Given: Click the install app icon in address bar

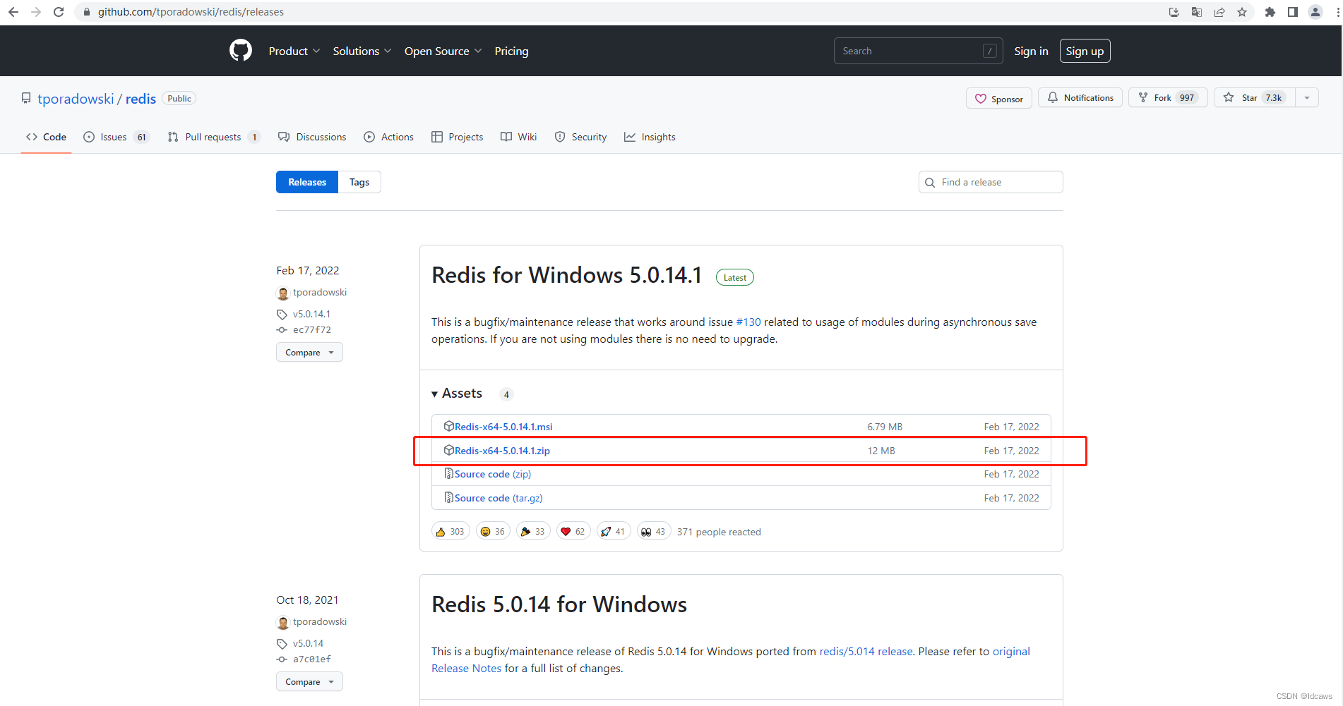Looking at the screenshot, I should pyautogui.click(x=1174, y=12).
